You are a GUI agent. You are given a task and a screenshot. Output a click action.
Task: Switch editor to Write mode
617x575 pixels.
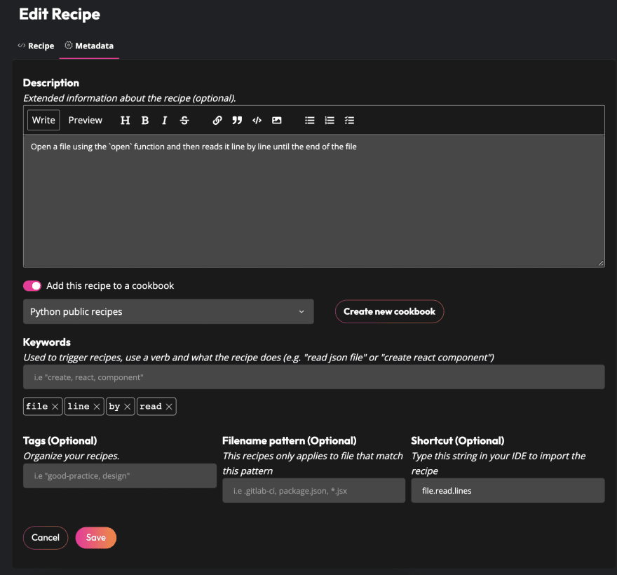coord(43,120)
